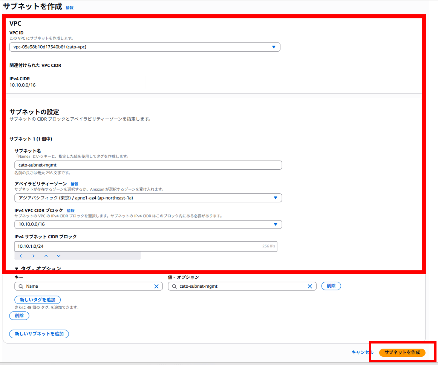Click the search icon in the tag key field
The image size is (438, 365).
(x=21, y=286)
